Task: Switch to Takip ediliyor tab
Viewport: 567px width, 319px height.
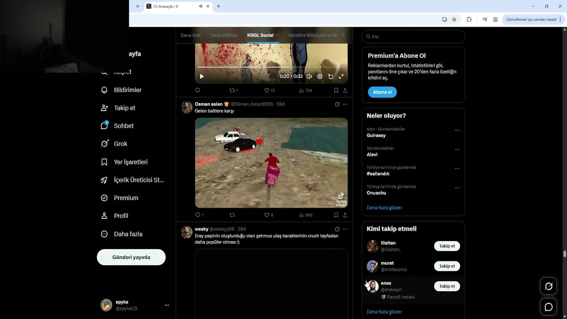Action: [x=224, y=35]
